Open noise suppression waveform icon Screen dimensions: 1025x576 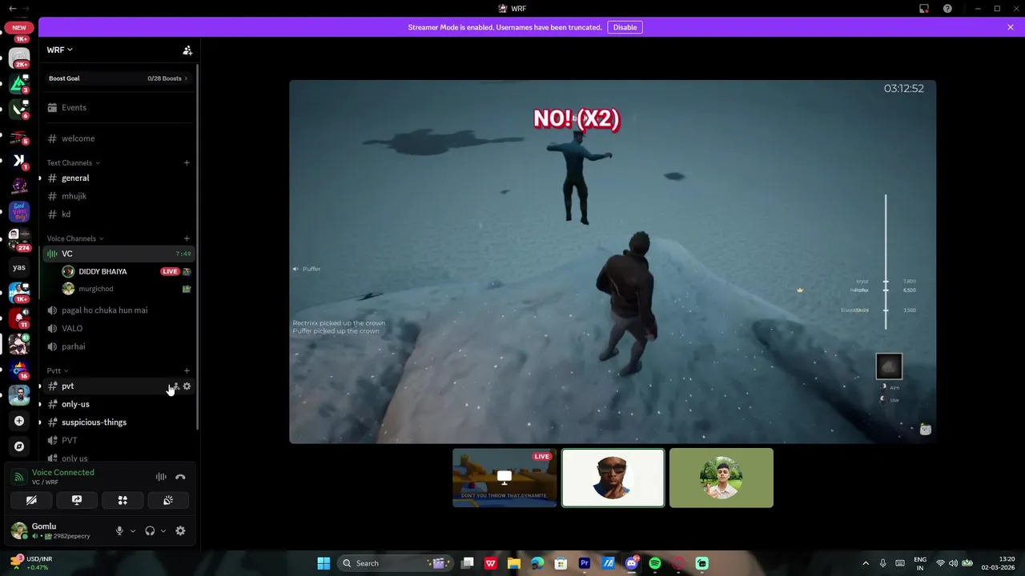[x=161, y=477]
